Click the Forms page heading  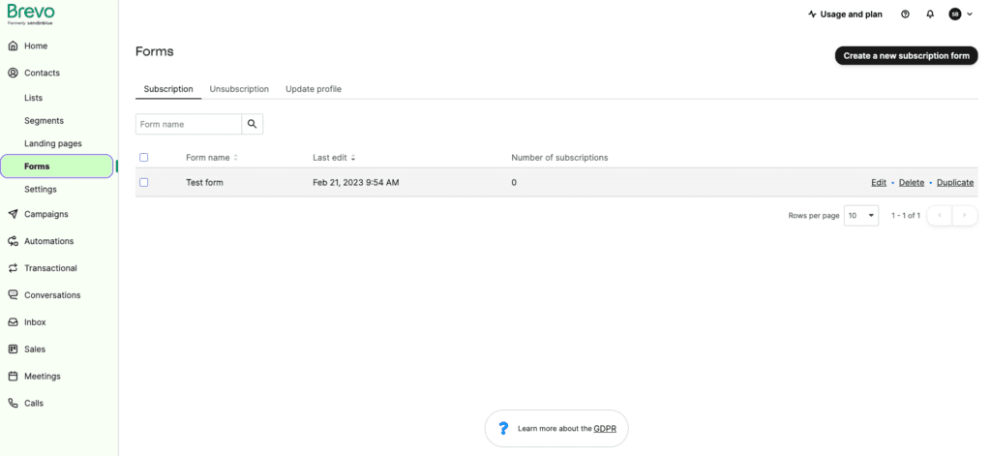pos(154,51)
